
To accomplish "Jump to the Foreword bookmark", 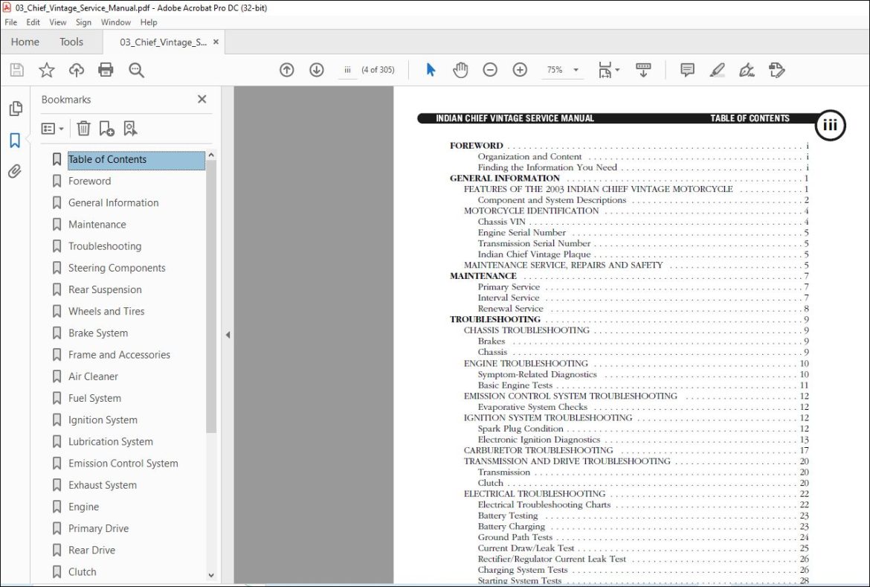I will (89, 181).
